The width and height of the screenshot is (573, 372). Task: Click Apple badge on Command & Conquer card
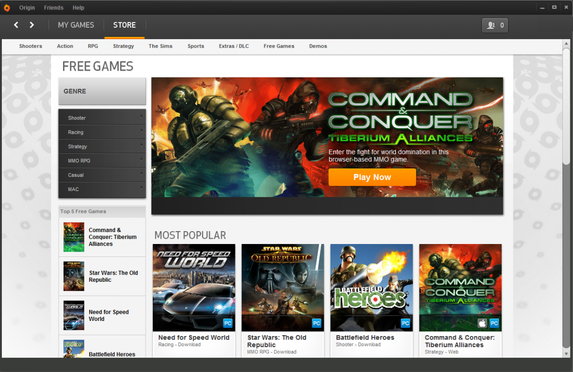(x=483, y=323)
